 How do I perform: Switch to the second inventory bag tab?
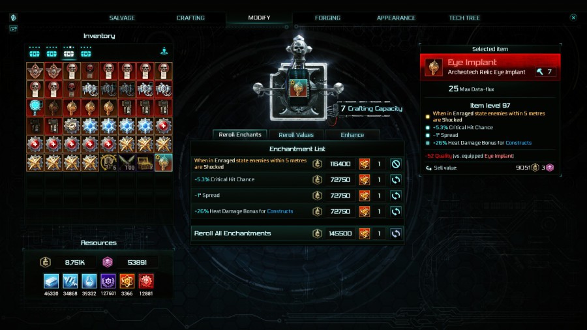click(x=52, y=53)
